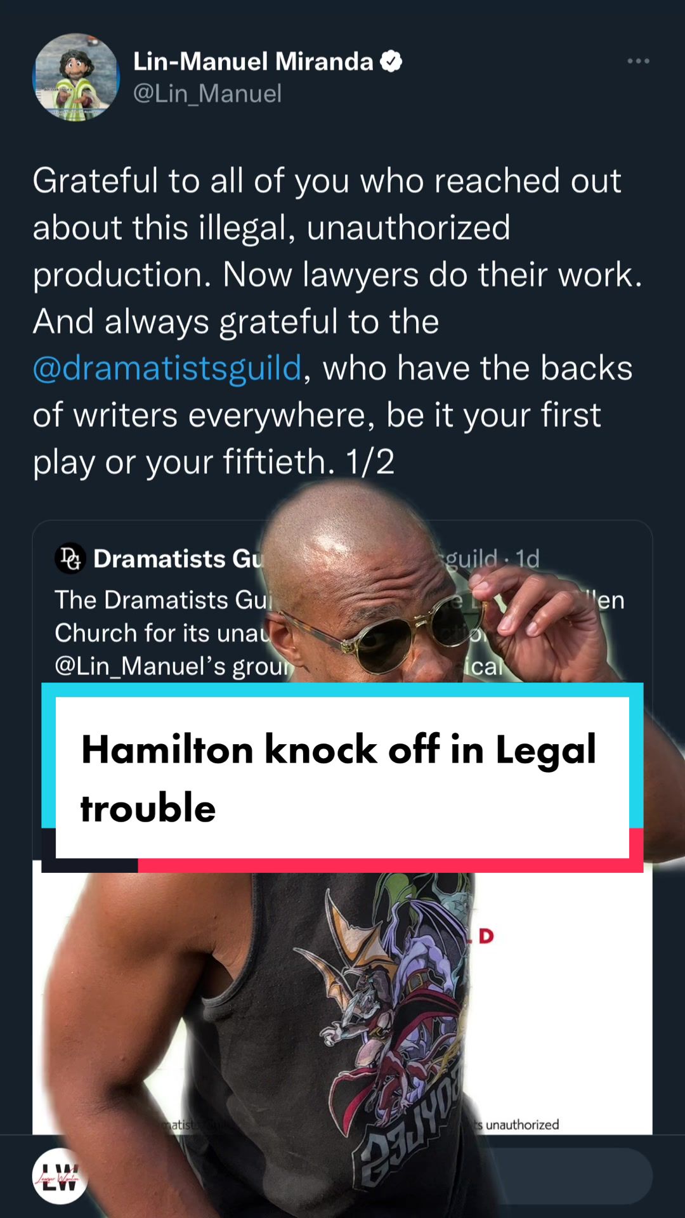Screen dimensions: 685x1218
Task: Open the three-dot more options menu
Action: click(638, 61)
